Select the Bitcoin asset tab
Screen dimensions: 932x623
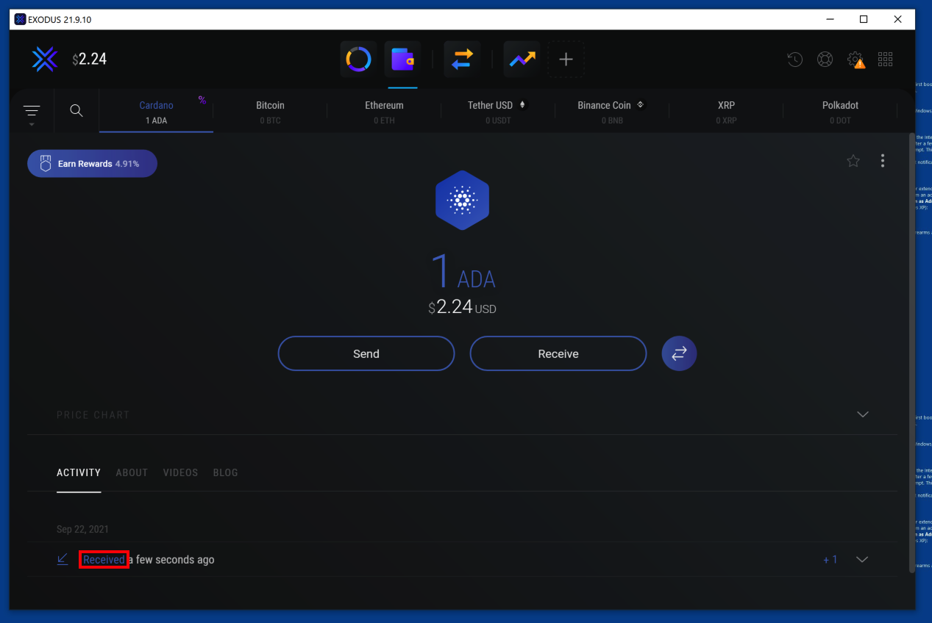(270, 112)
